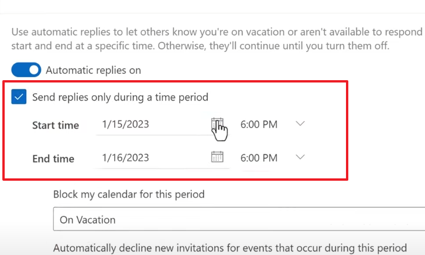425x255 pixels.
Task: Click the white checkmark in the blue box
Action: tap(19, 97)
